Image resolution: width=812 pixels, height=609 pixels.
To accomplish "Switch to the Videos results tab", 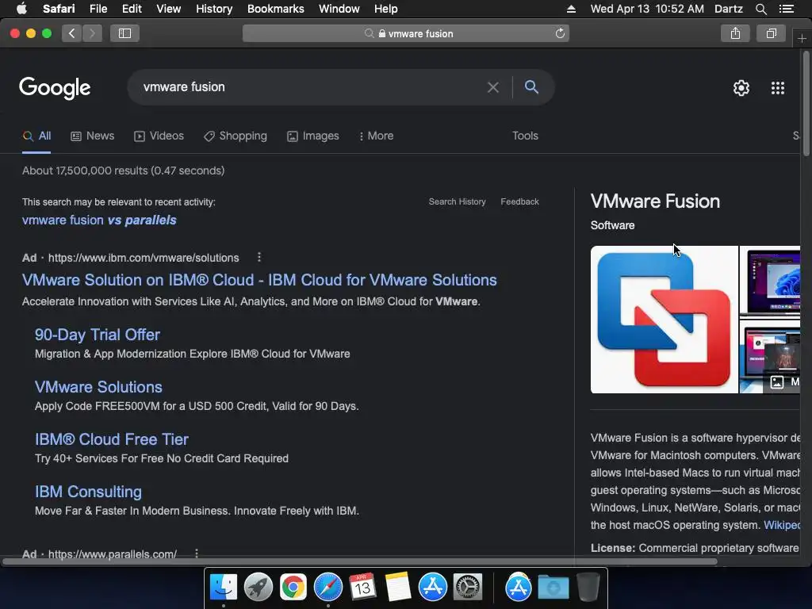I will click(x=159, y=136).
